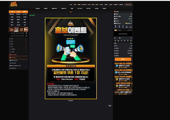
Task: Click the first sports search magnifier icon
Action: click(27, 33)
